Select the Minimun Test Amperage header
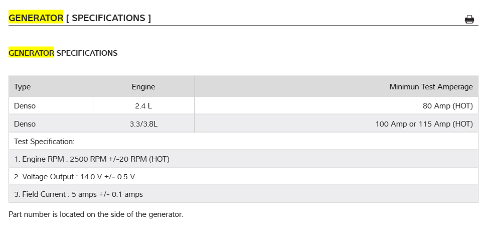Screen dimensions: 484x236 coord(431,87)
